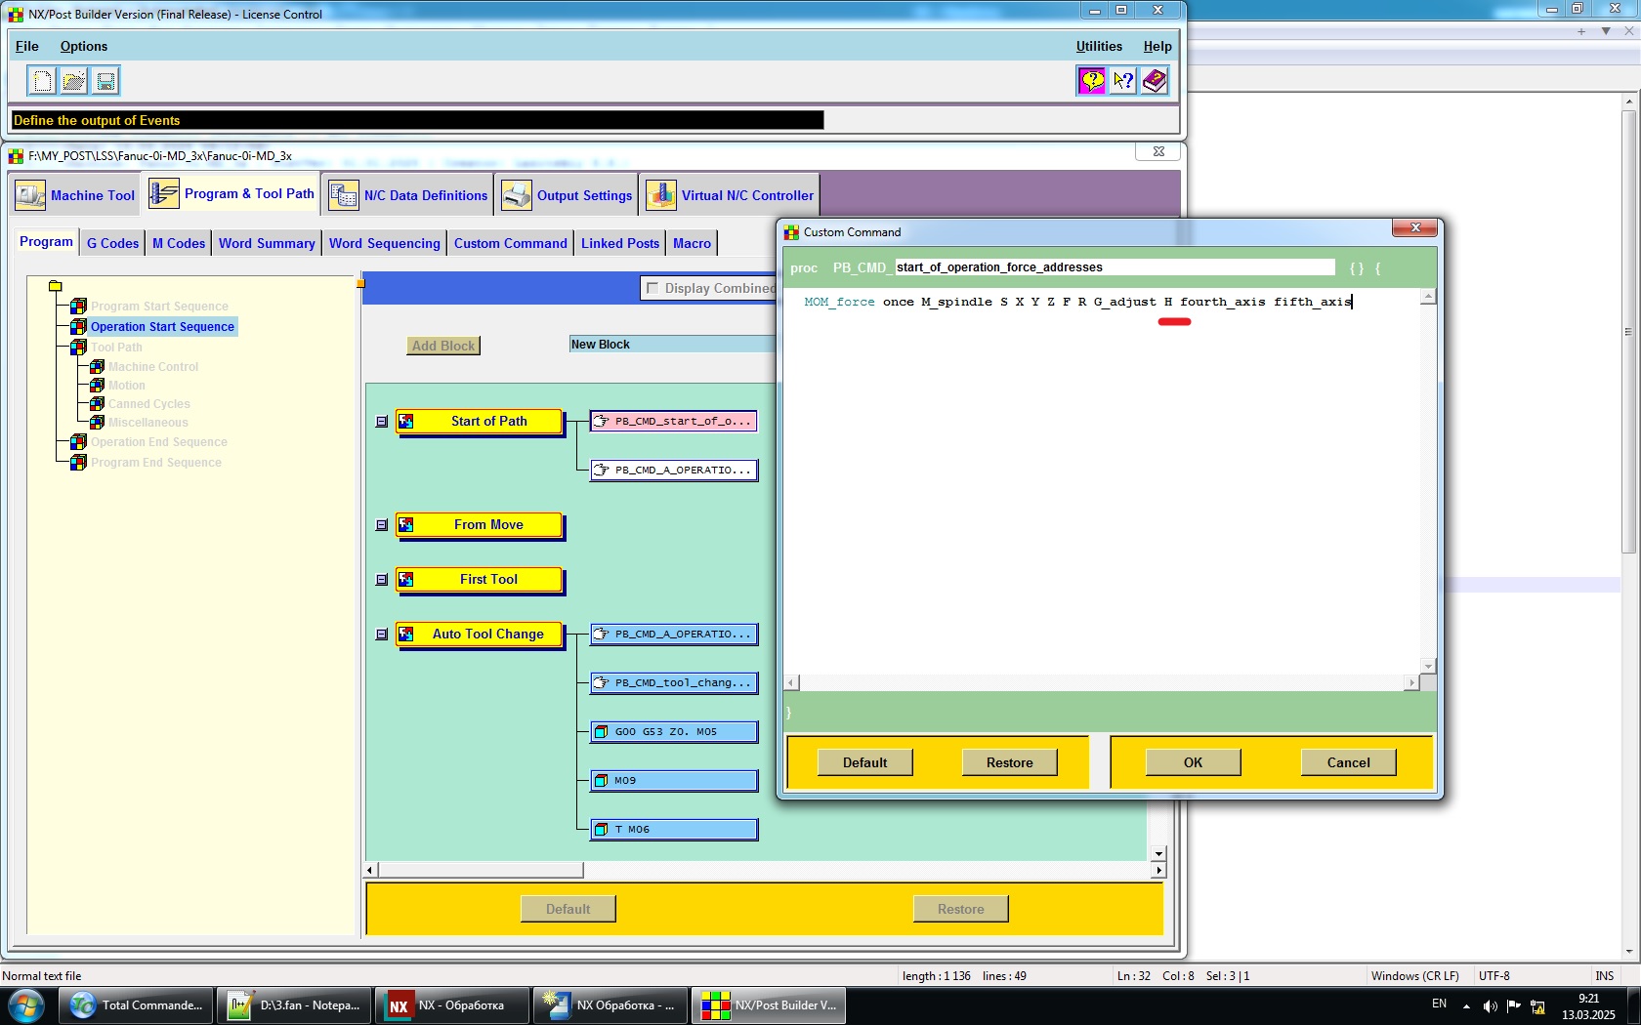Open the Balloon Tip help icon
The width and height of the screenshot is (1641, 1025).
(x=1092, y=81)
